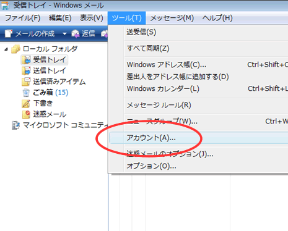The image size is (288, 231).
Task: Open the 表示(V) menu
Action: [92, 18]
